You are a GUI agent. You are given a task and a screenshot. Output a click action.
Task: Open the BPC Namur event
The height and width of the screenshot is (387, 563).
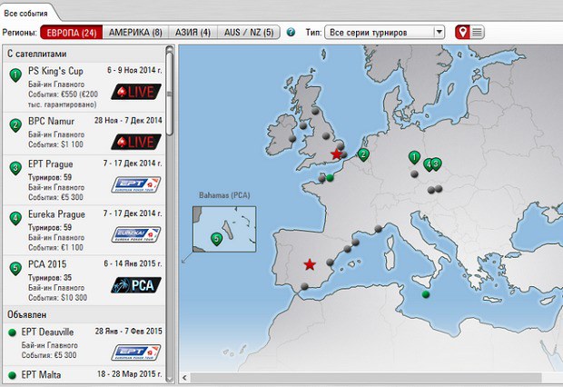(x=84, y=134)
